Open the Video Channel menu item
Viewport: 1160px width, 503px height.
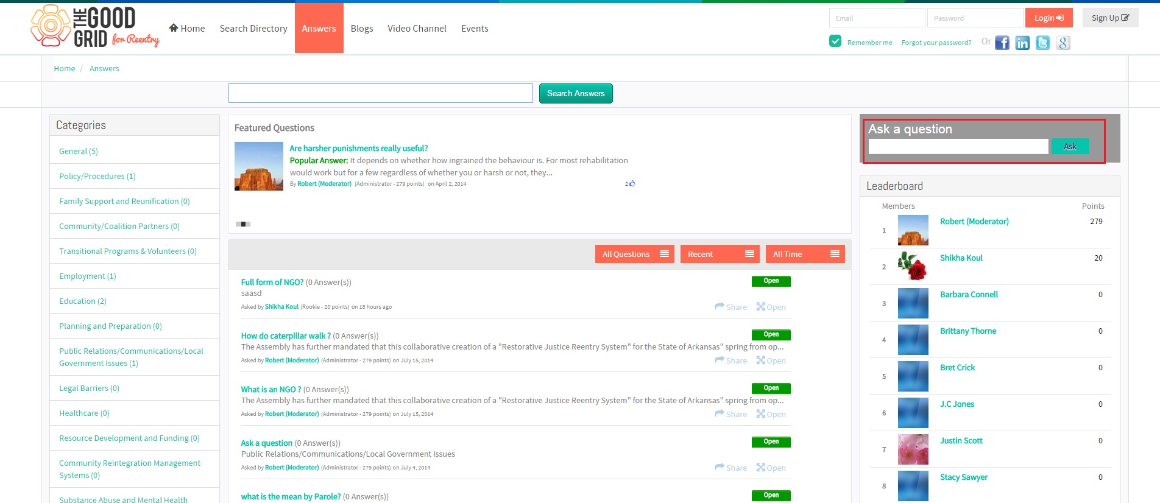417,29
